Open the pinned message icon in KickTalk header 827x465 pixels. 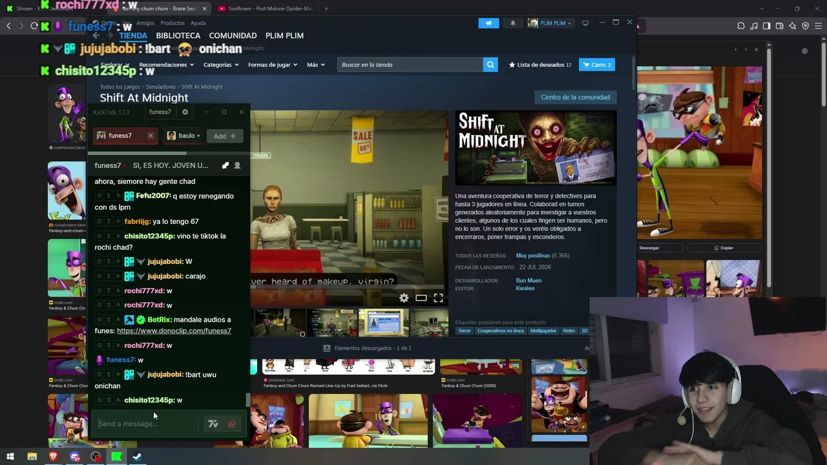tap(225, 166)
